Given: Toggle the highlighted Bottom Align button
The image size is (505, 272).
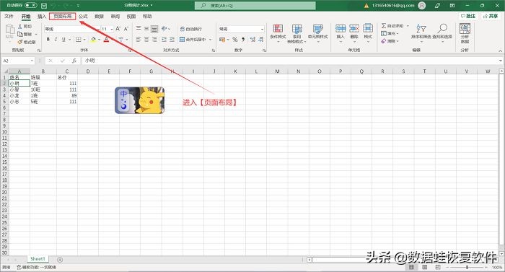Looking at the screenshot, I should tap(154, 29).
